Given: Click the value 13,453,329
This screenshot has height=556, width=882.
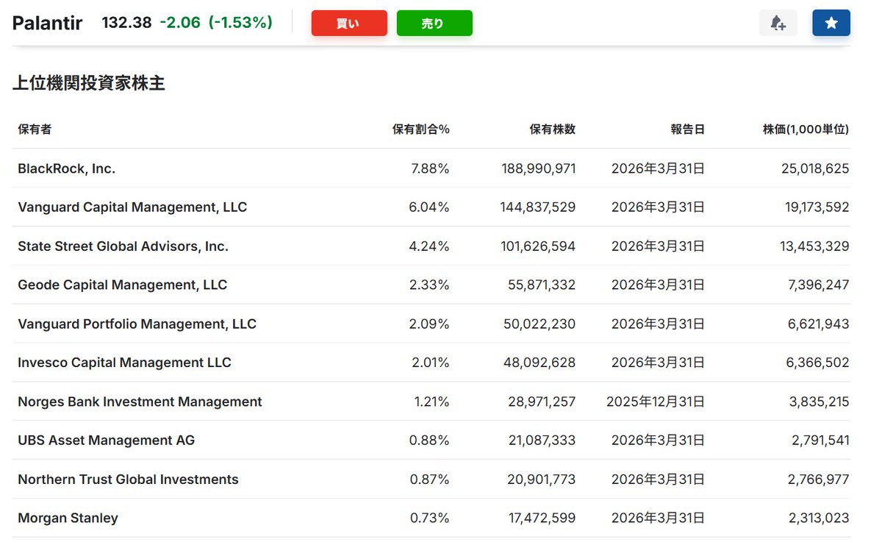Looking at the screenshot, I should pos(814,246).
